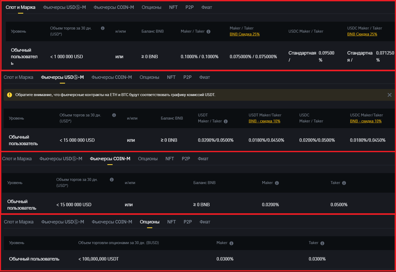Open Фиат tab above the ETH/BTC notice
This screenshot has width=396, height=272.
point(205,77)
